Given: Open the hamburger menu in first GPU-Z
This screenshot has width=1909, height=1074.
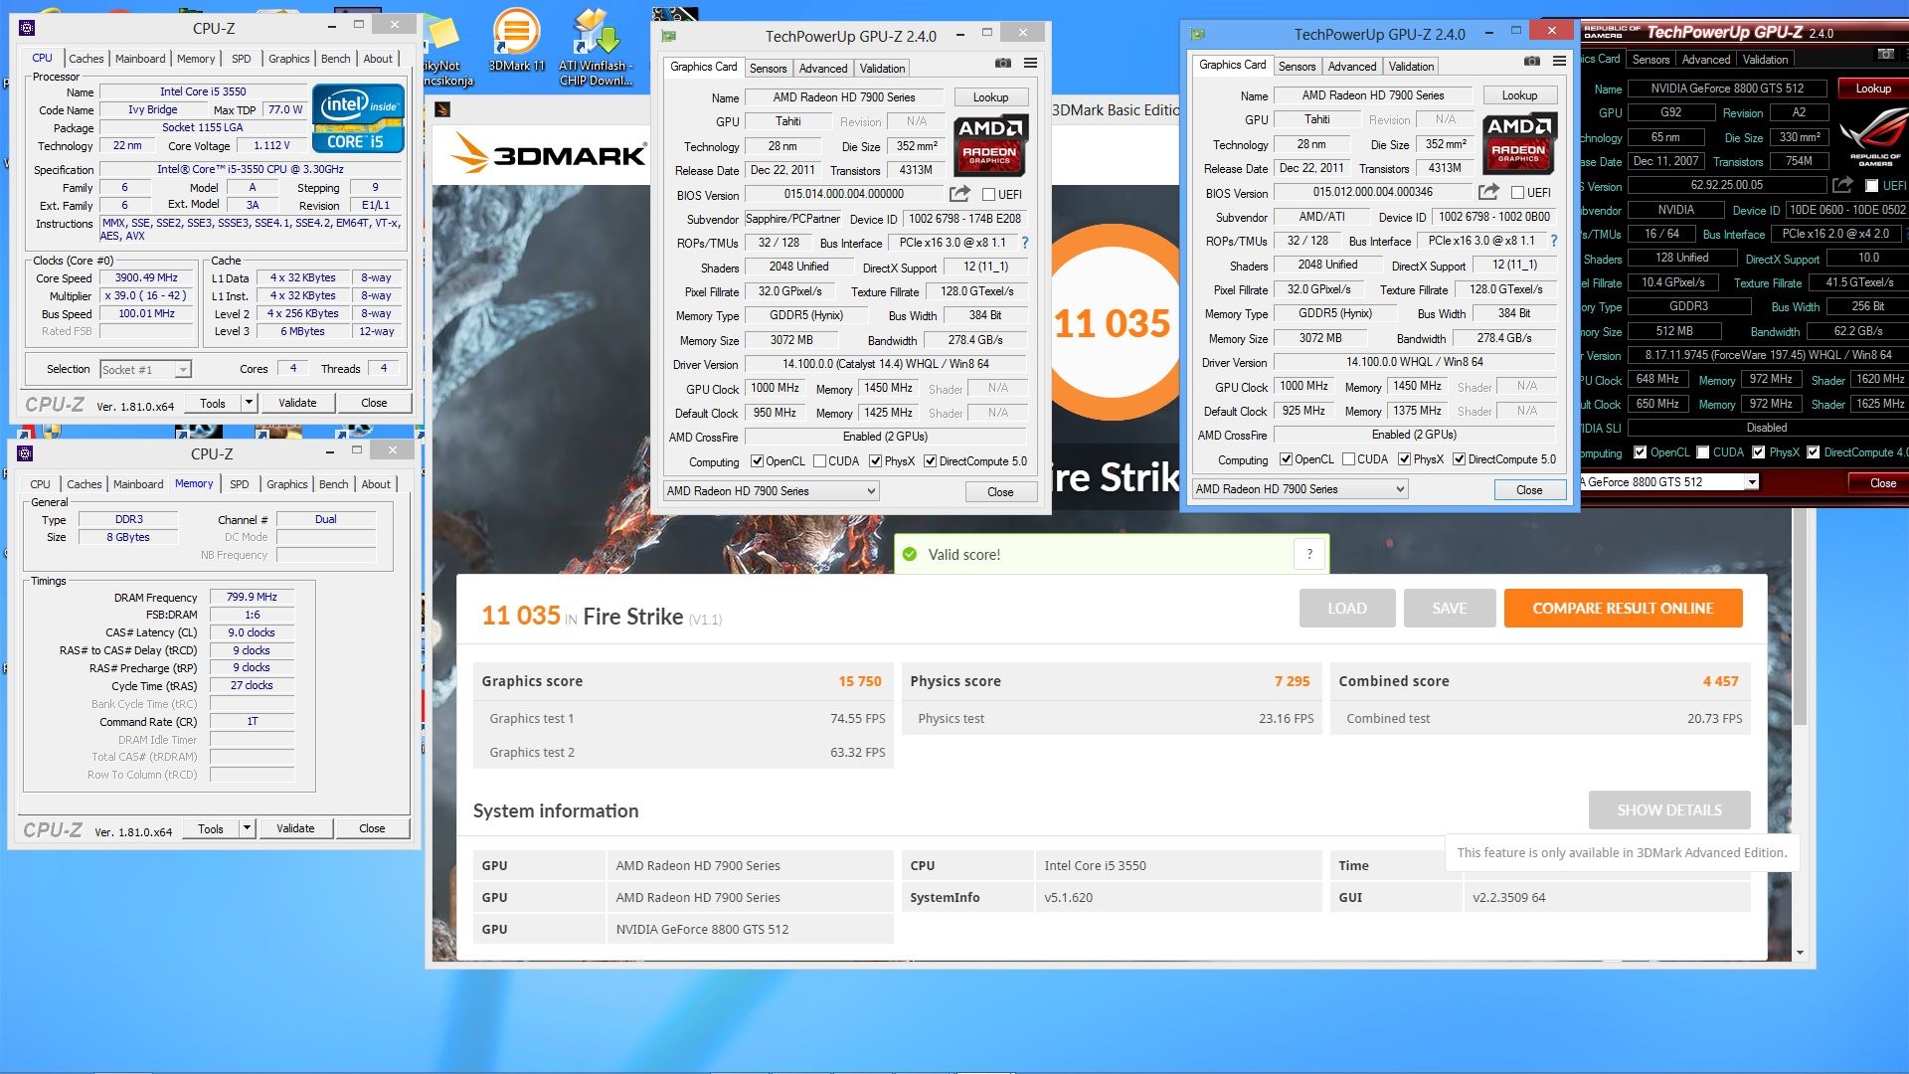Looking at the screenshot, I should (1031, 63).
